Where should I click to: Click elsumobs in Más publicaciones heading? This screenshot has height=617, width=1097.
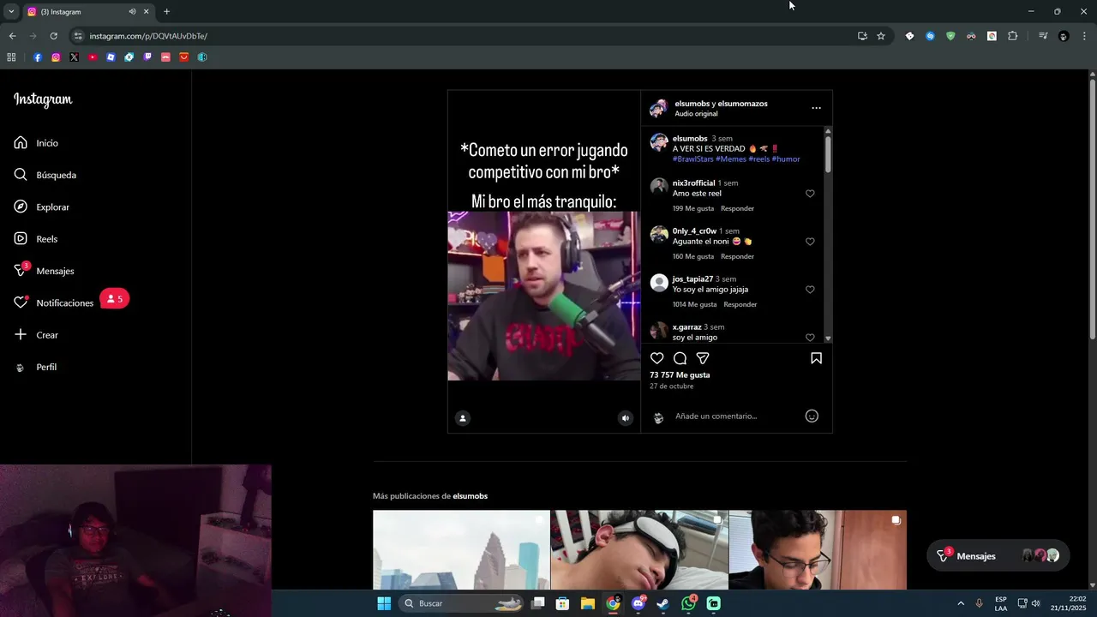[470, 496]
